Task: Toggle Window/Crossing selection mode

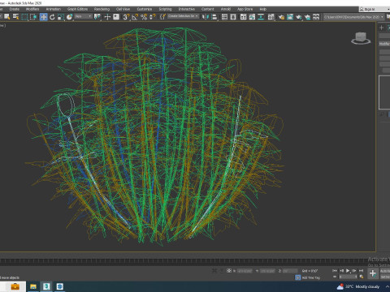Action: [x=33, y=17]
